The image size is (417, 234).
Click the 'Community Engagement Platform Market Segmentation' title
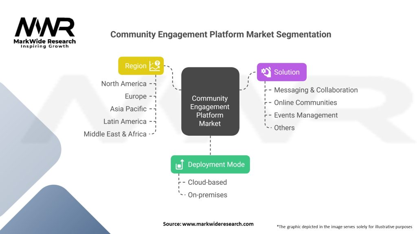(x=221, y=35)
